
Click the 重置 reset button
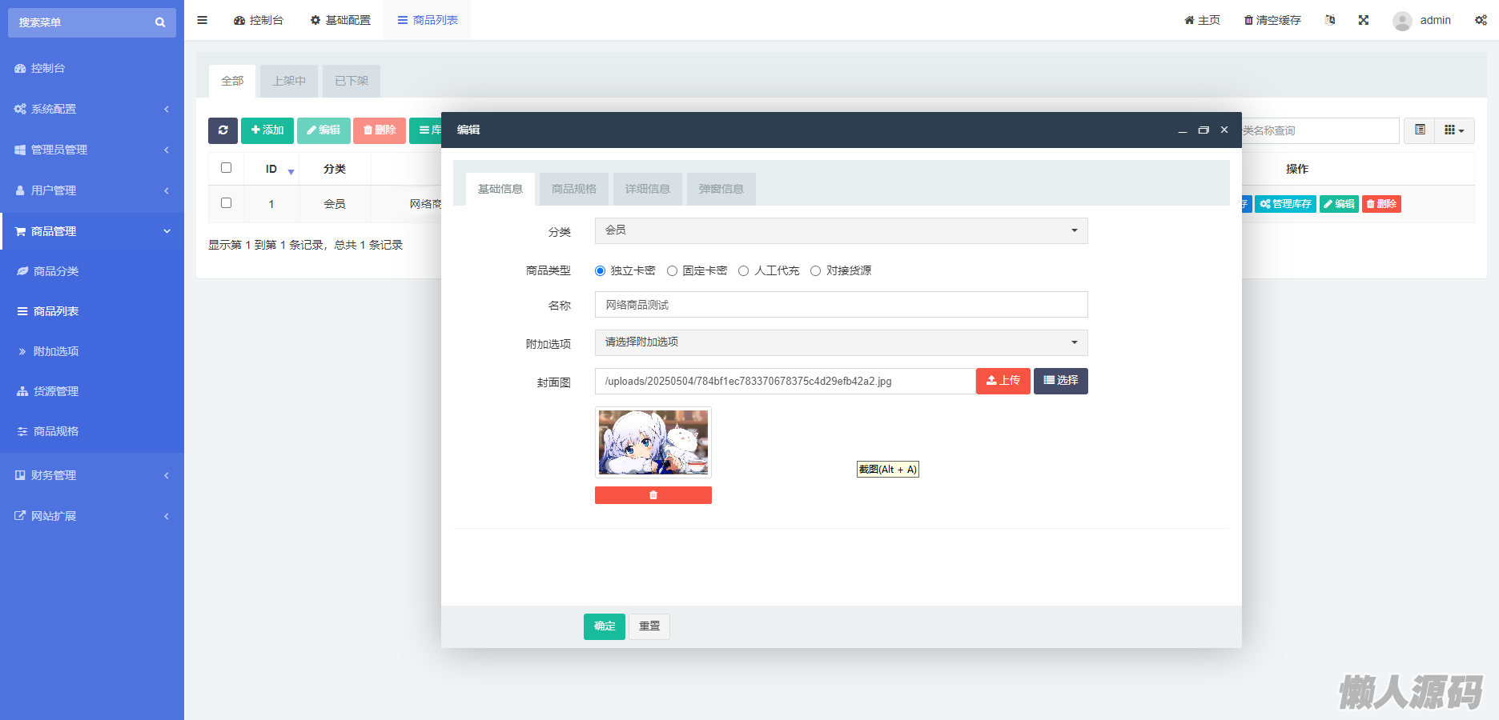[x=649, y=626]
